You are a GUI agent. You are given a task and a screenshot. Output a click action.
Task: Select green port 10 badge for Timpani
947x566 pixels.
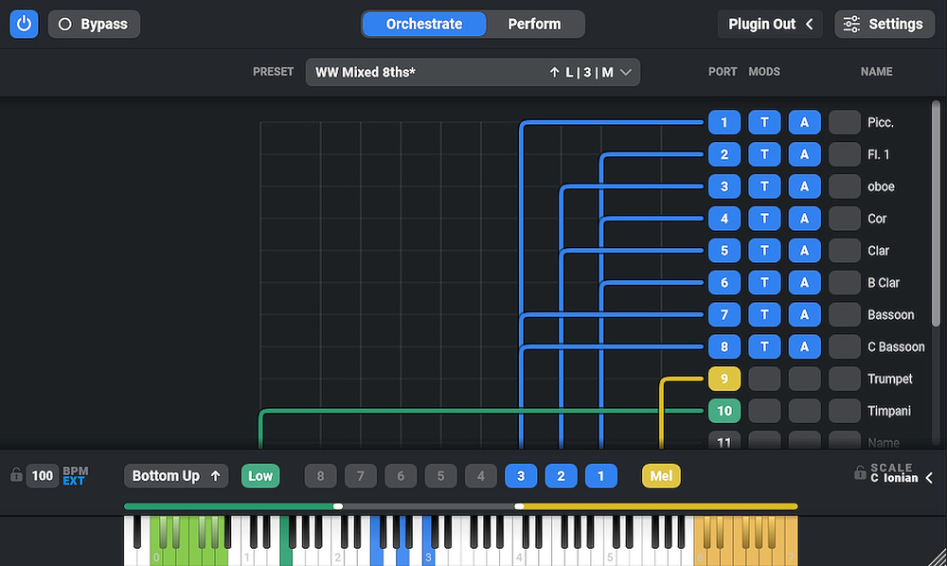click(x=724, y=411)
